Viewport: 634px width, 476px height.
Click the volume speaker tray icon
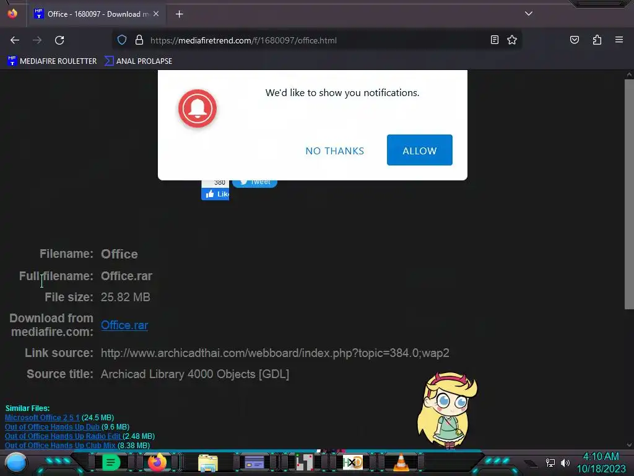(565, 462)
